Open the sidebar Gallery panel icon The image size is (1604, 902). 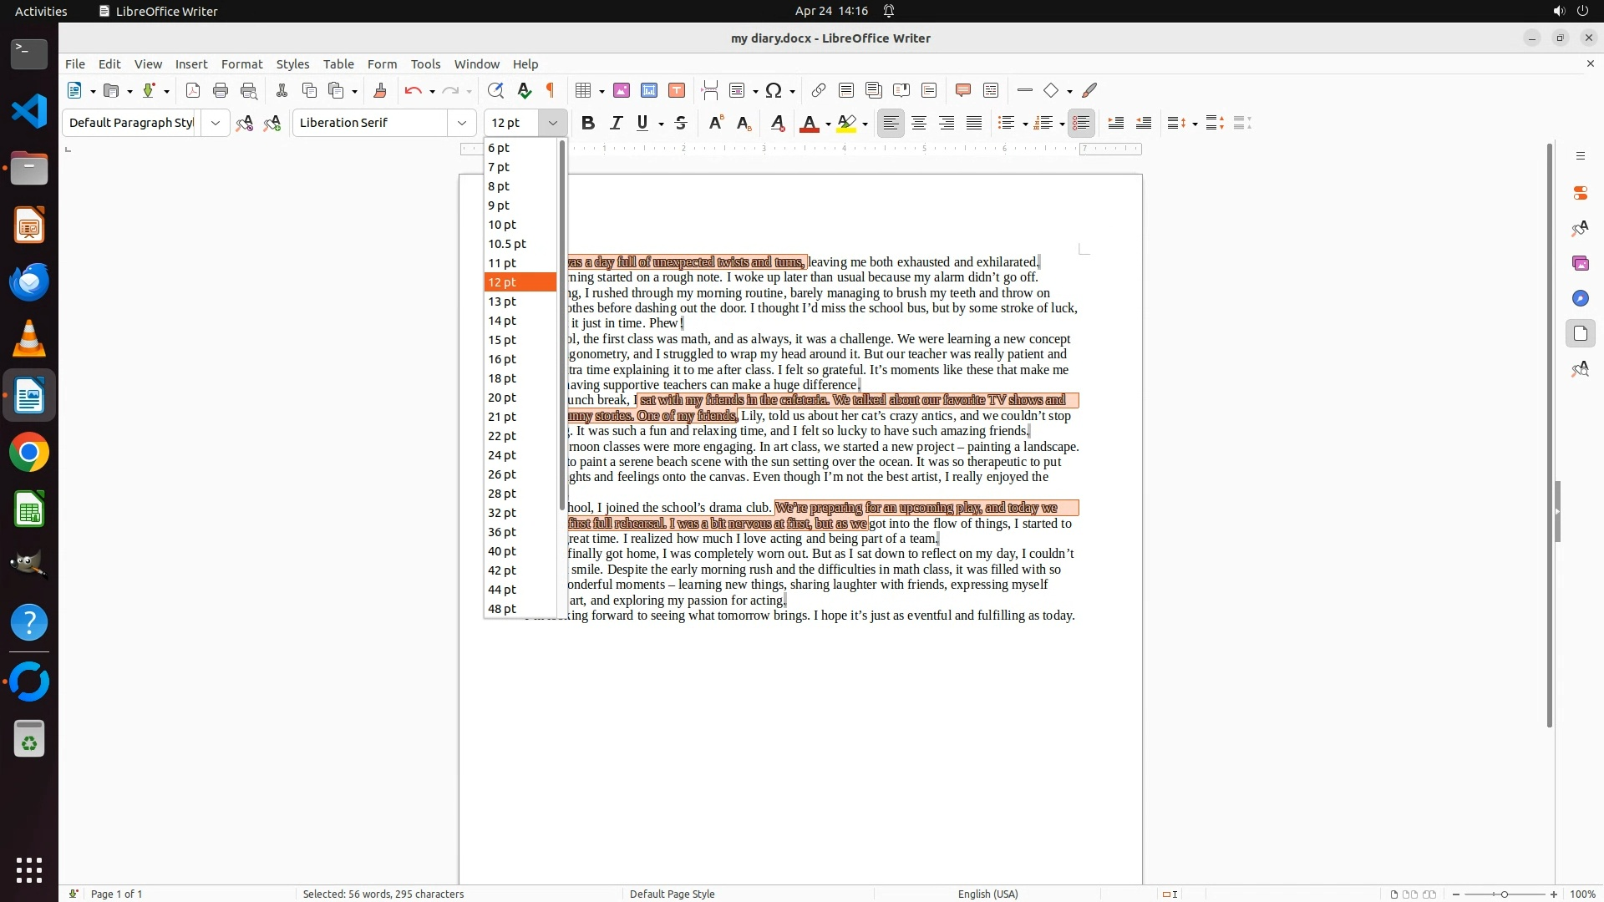[1580, 263]
